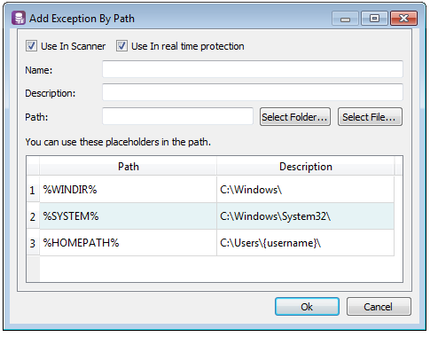Image resolution: width=430 pixels, height=337 pixels.
Task: Close the Add Exception By Path dialog
Action: (403, 19)
